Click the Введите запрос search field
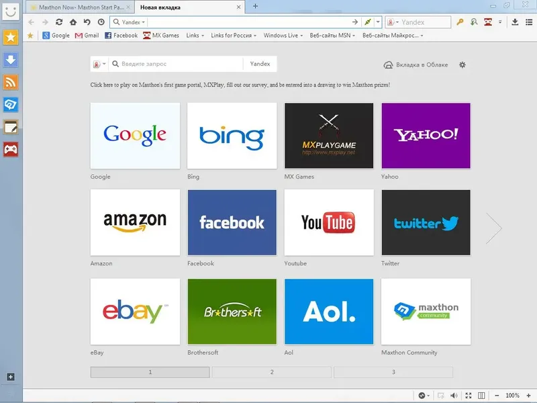Image resolution: width=537 pixels, height=403 pixels. pos(176,64)
